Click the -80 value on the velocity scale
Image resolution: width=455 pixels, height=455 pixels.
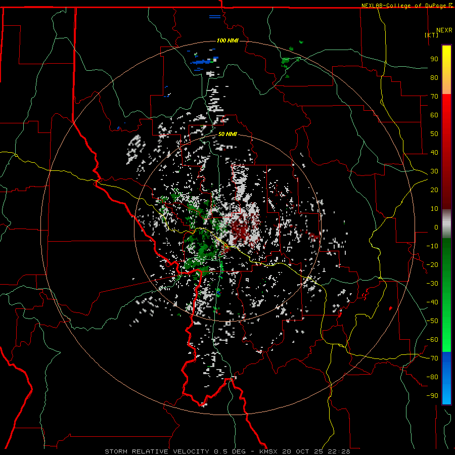tap(432, 377)
